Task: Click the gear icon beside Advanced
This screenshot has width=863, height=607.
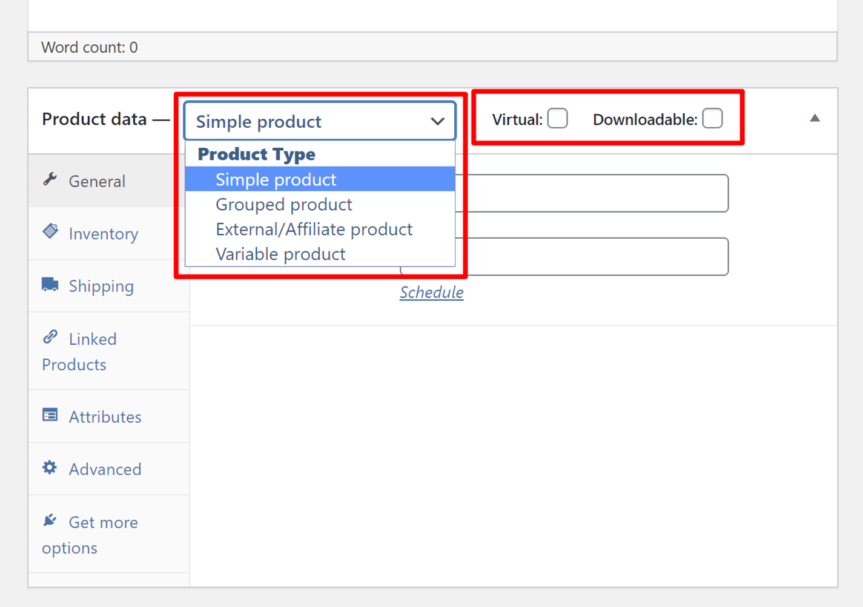Action: 50,467
